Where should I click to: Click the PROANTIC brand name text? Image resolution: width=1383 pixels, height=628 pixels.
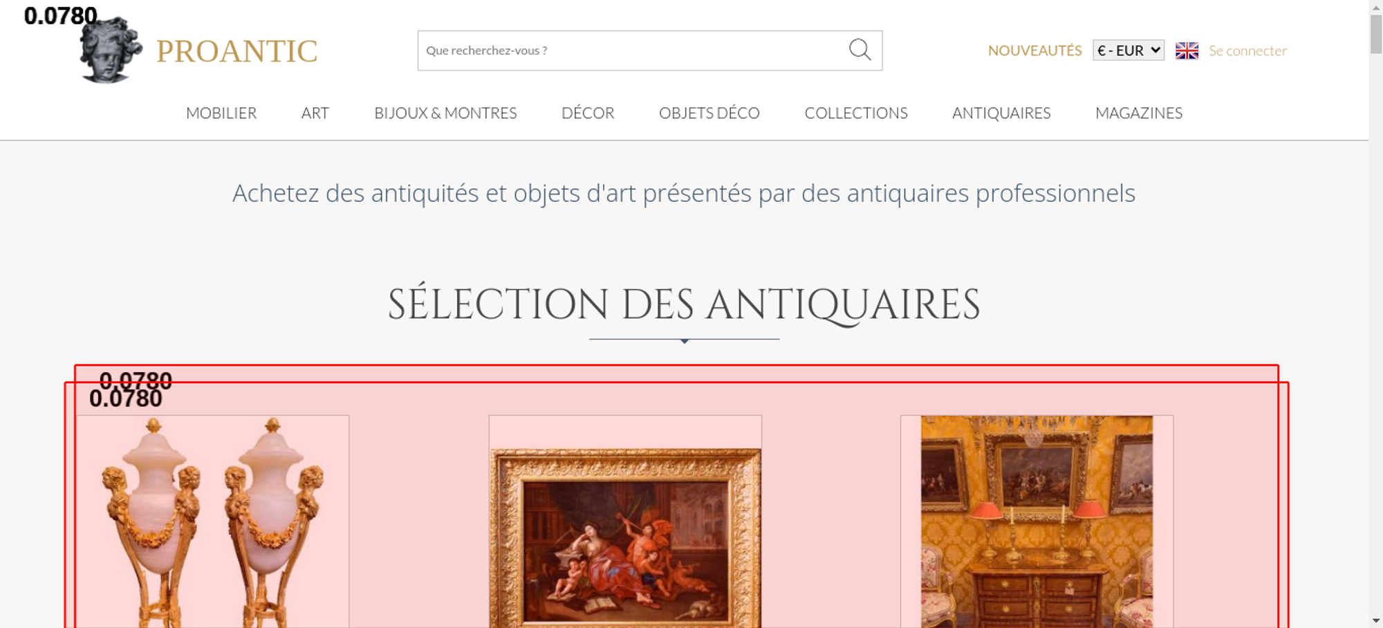[x=236, y=51]
